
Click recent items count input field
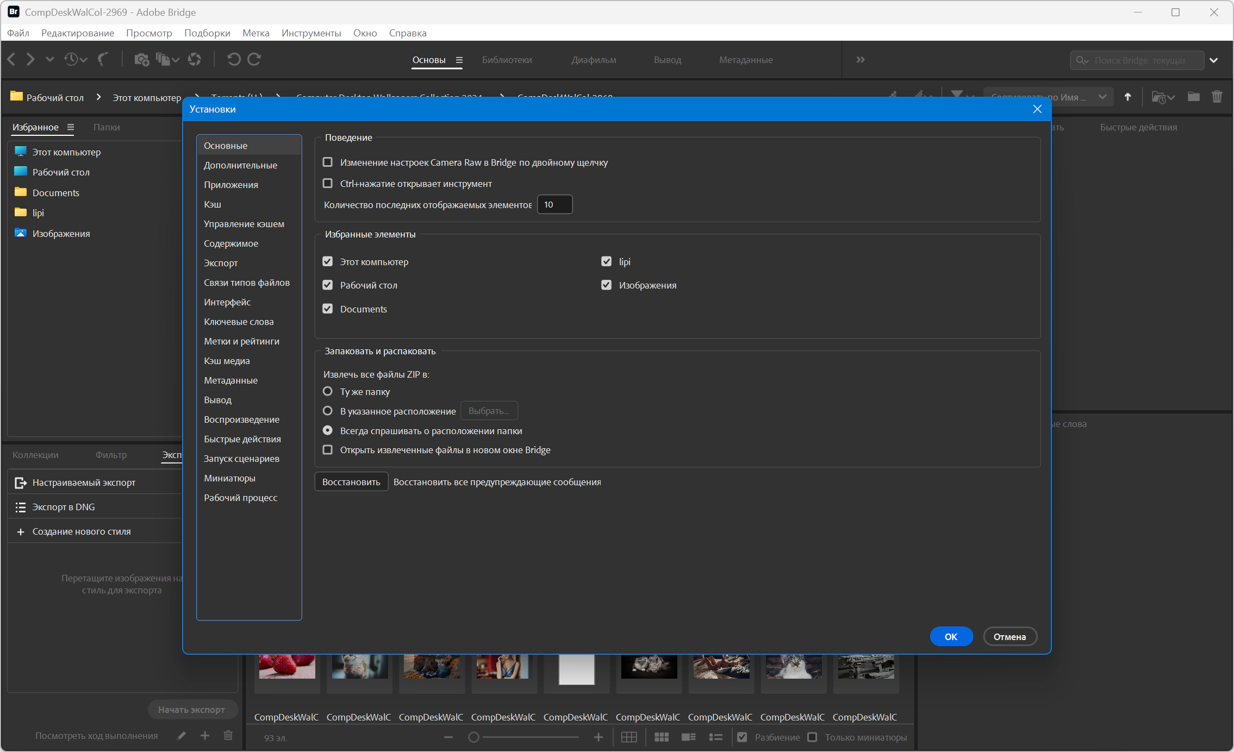point(554,205)
